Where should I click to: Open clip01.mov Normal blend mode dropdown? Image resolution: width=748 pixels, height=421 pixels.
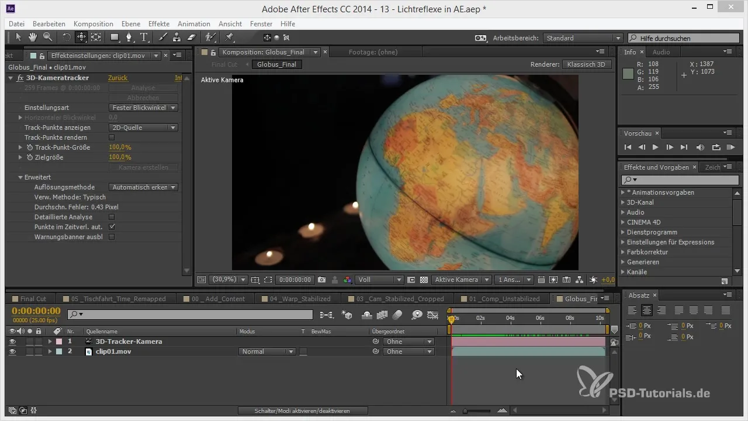click(x=266, y=351)
